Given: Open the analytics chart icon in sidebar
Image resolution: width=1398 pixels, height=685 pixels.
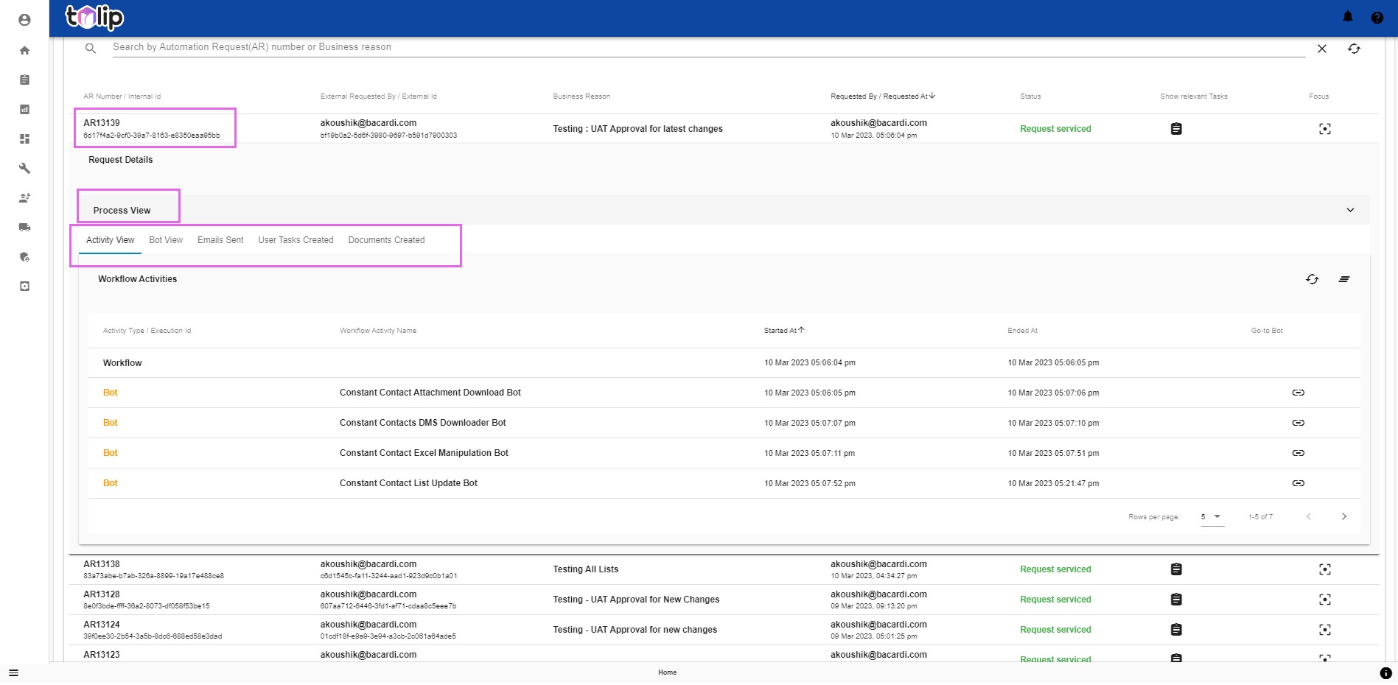Looking at the screenshot, I should (24, 109).
